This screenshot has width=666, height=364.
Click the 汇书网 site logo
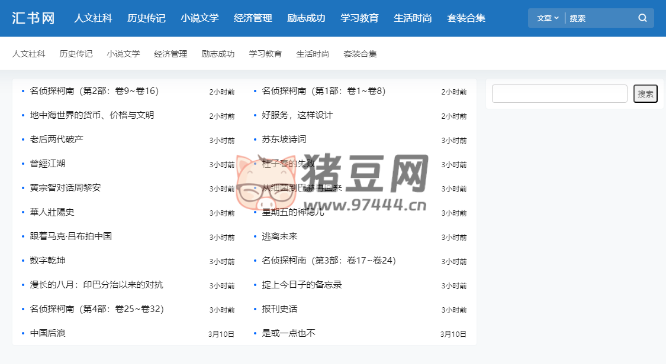33,18
